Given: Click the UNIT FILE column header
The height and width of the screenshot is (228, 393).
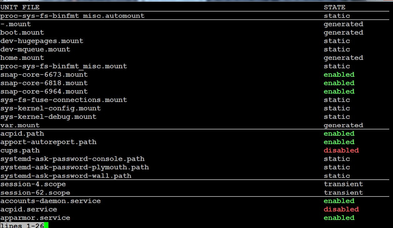Looking at the screenshot, I should pyautogui.click(x=20, y=7).
